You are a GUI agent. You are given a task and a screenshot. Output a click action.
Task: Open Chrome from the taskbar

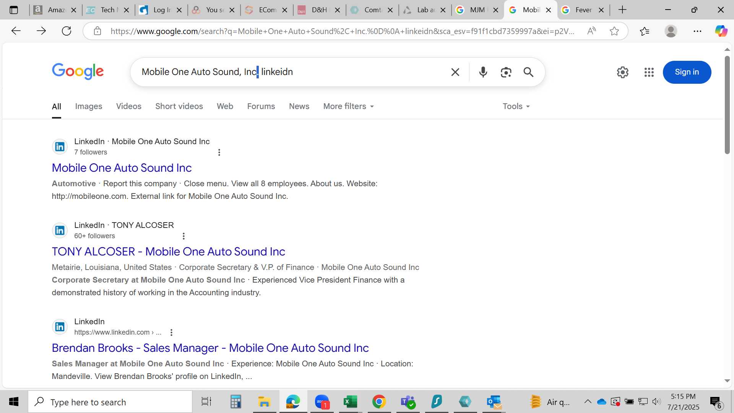tap(379, 402)
